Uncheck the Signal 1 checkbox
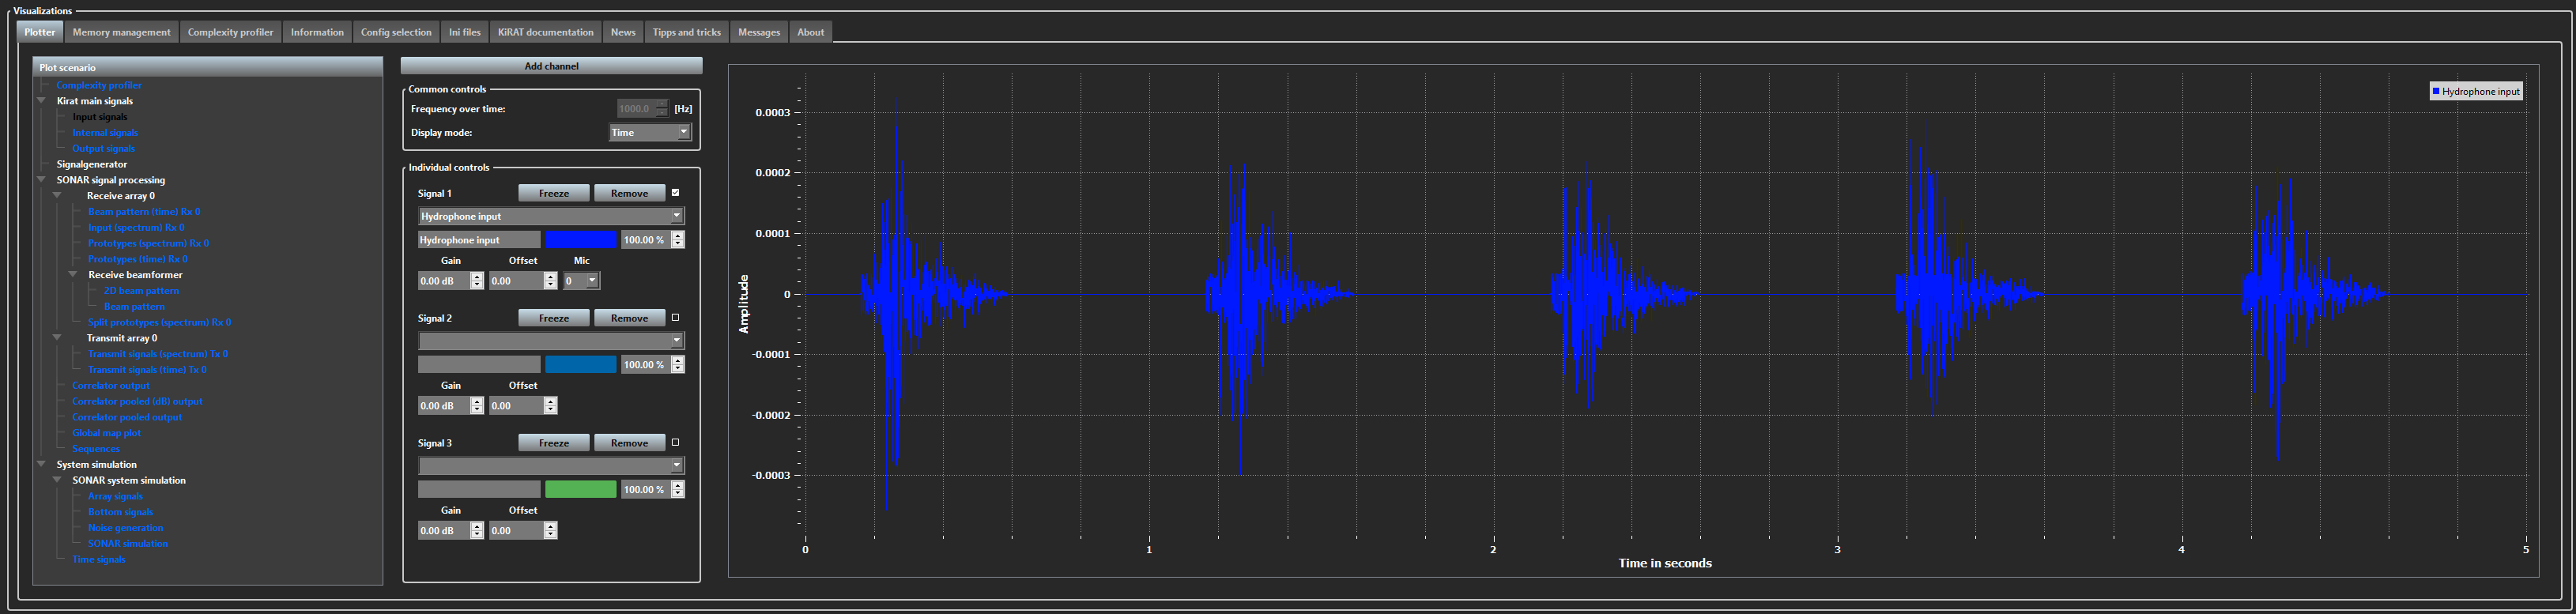Image resolution: width=2576 pixels, height=614 pixels. point(675,193)
